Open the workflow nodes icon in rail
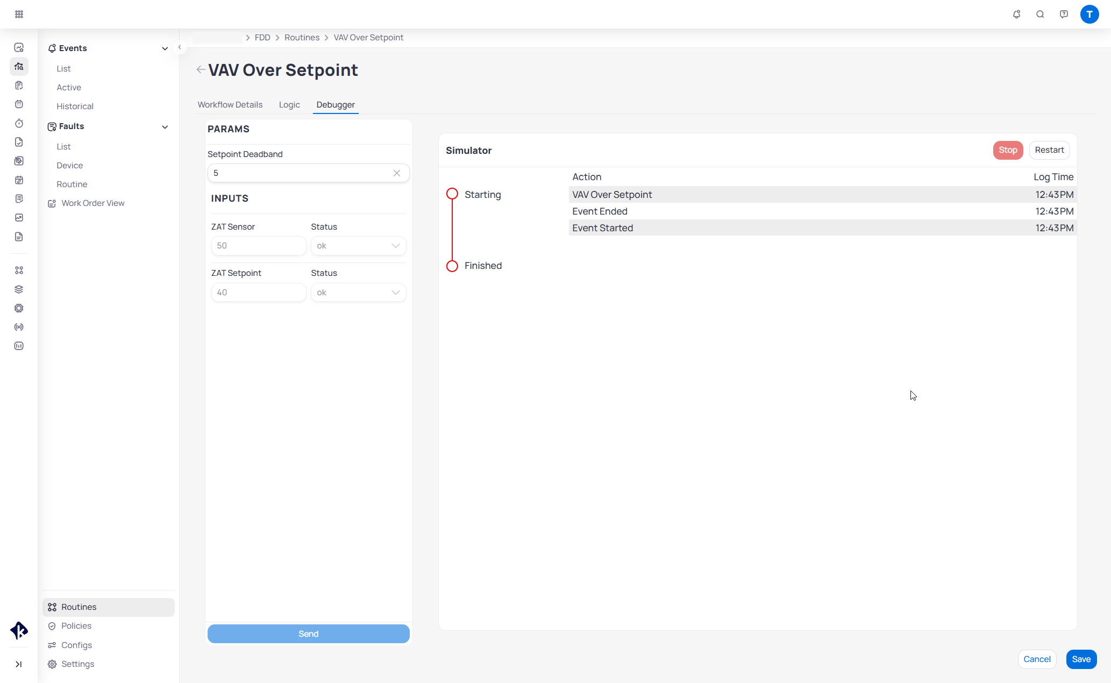Viewport: 1111px width, 683px height. coord(19,270)
